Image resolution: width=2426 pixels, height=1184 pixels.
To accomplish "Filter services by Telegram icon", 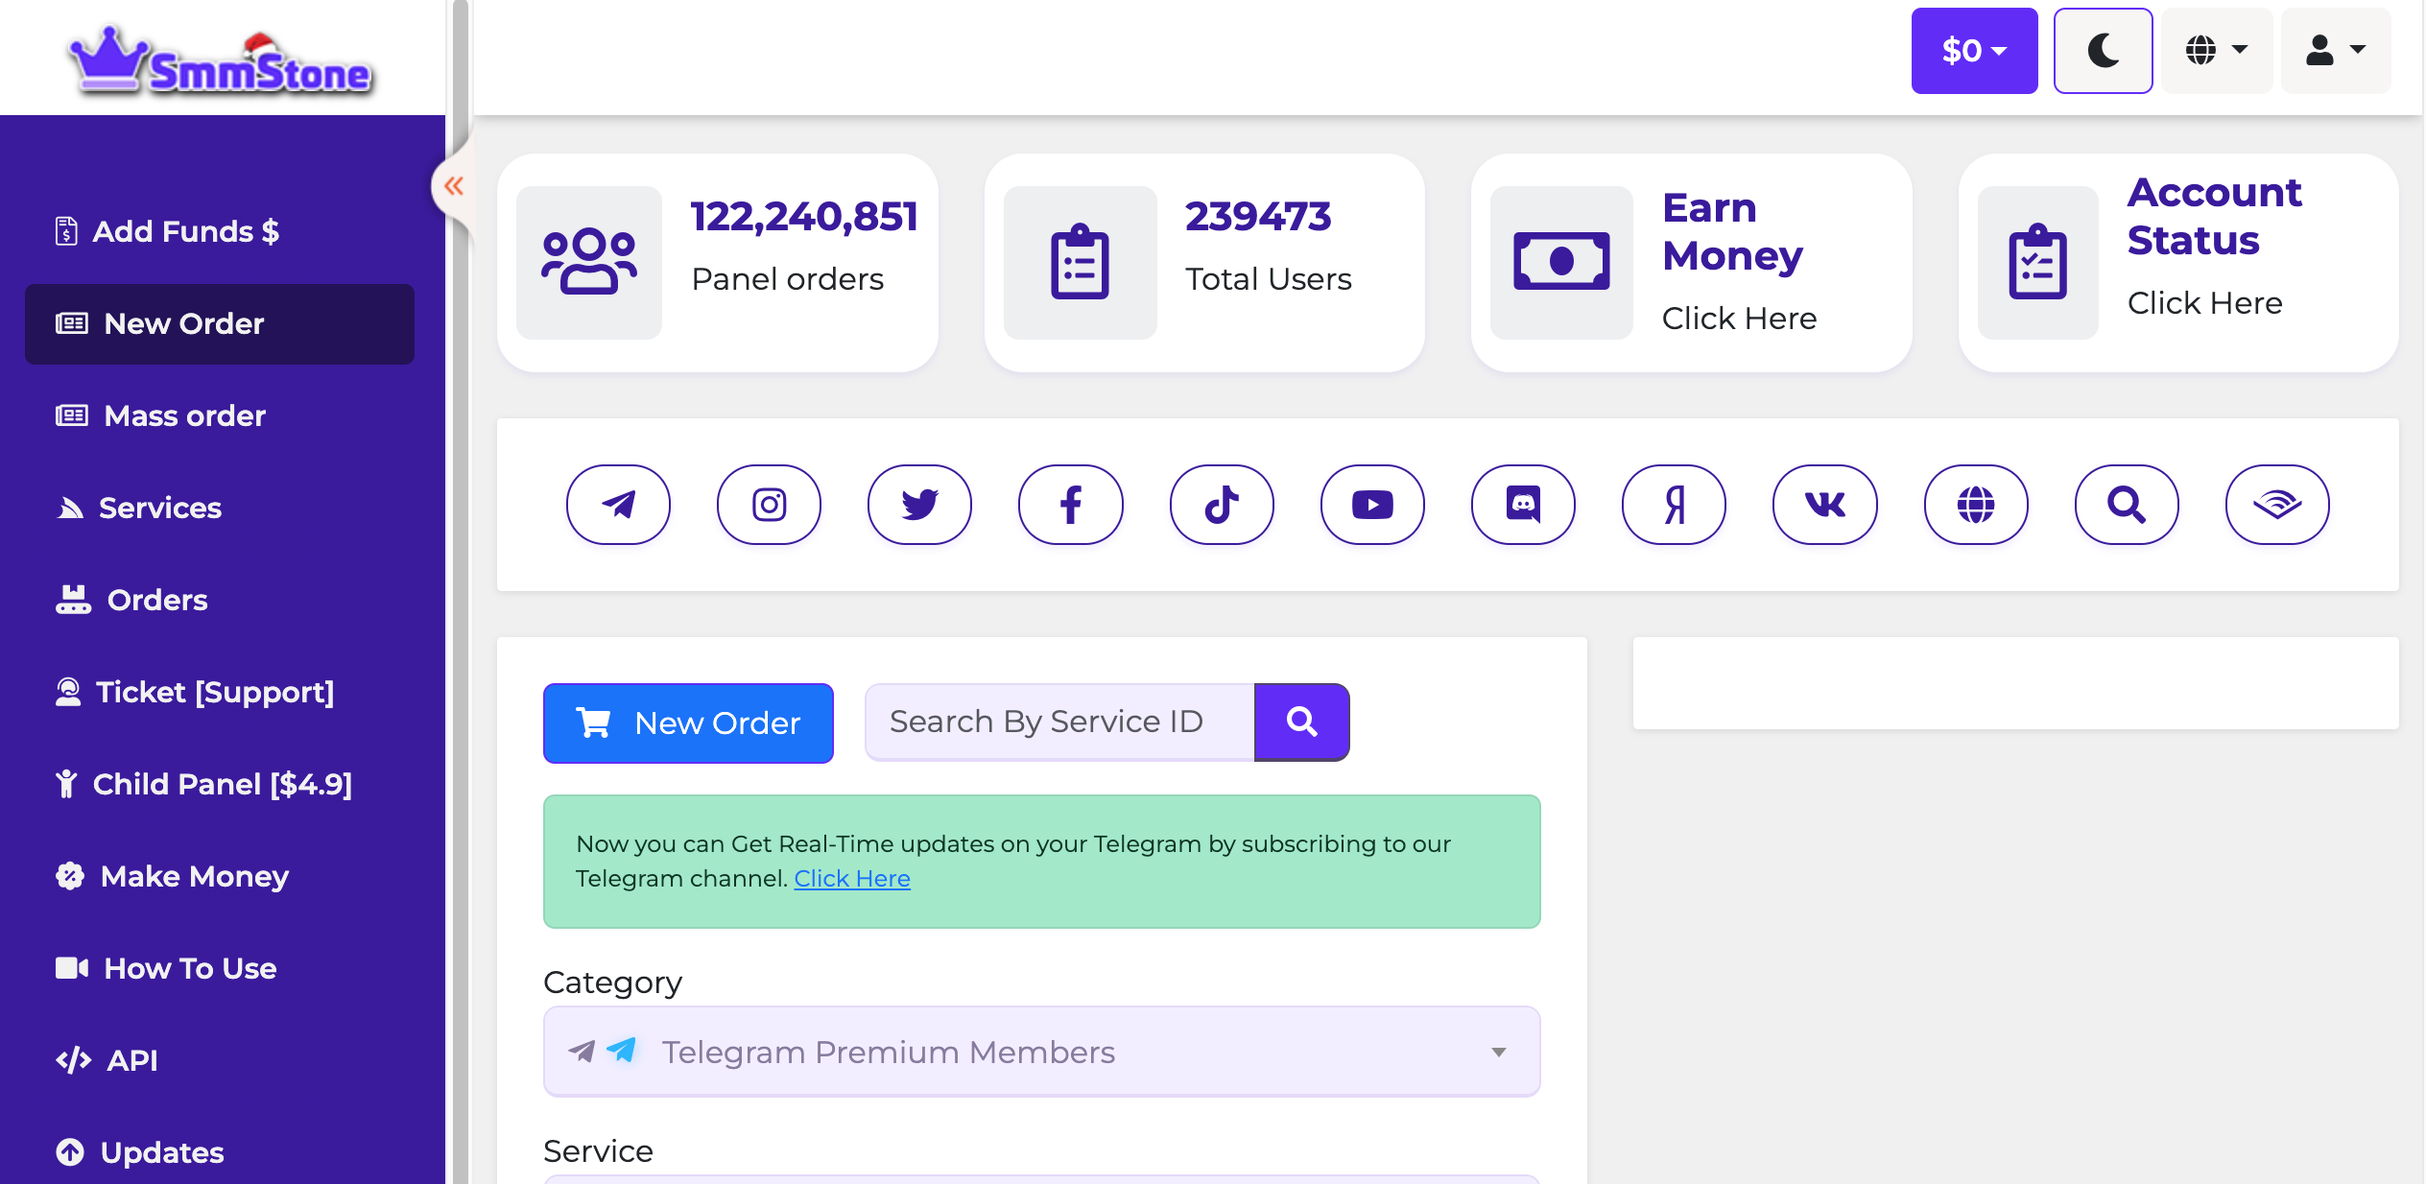I will (x=618, y=505).
